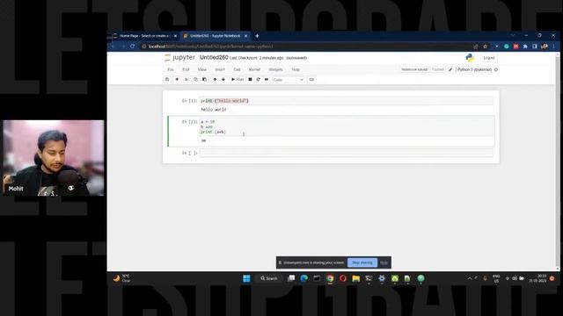Copy selected cells icon
The height and width of the screenshot is (316, 563).
[195, 80]
